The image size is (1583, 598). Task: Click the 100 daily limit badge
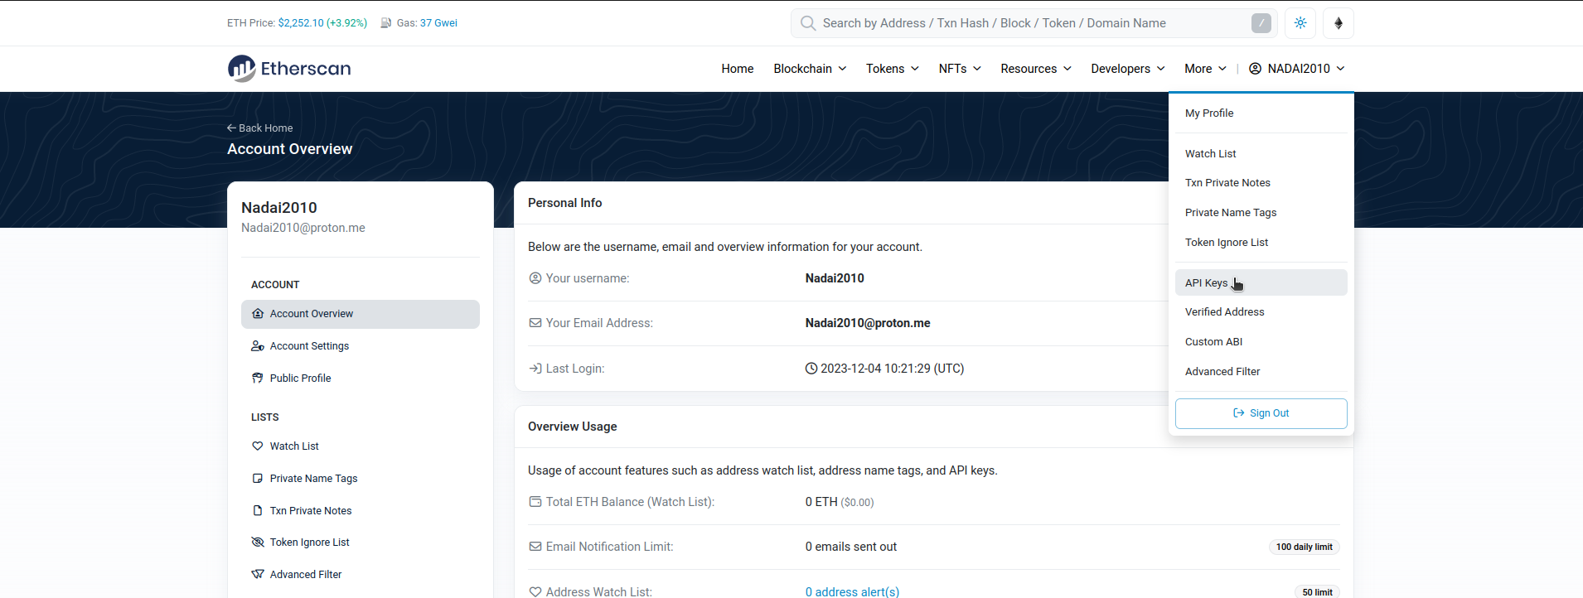[x=1304, y=547]
